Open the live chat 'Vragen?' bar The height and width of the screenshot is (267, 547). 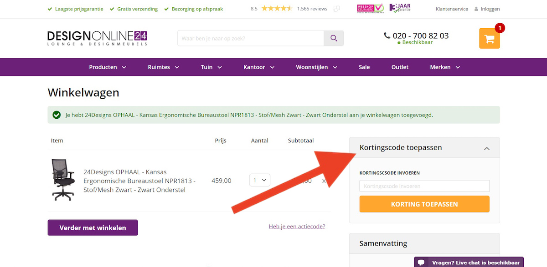[x=469, y=262]
